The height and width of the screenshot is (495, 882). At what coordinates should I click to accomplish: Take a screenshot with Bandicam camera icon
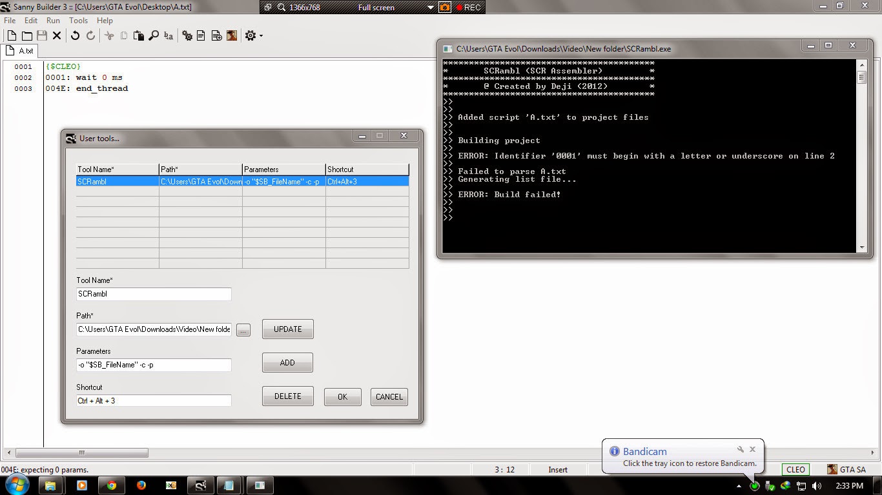[x=445, y=8]
